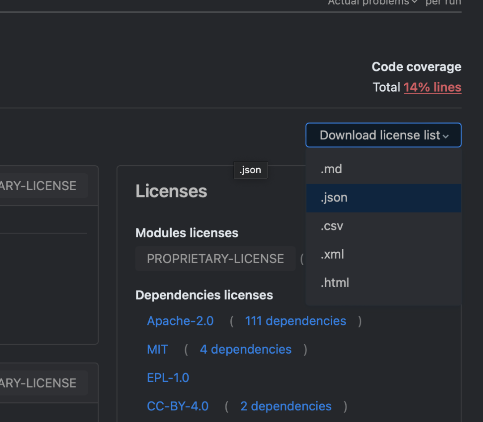View the 111 dependencies list

[x=296, y=321]
